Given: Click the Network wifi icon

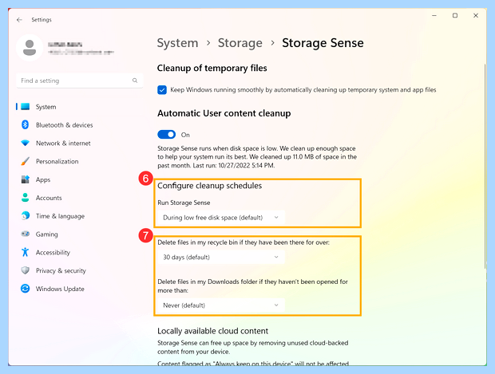Looking at the screenshot, I should pyautogui.click(x=26, y=143).
